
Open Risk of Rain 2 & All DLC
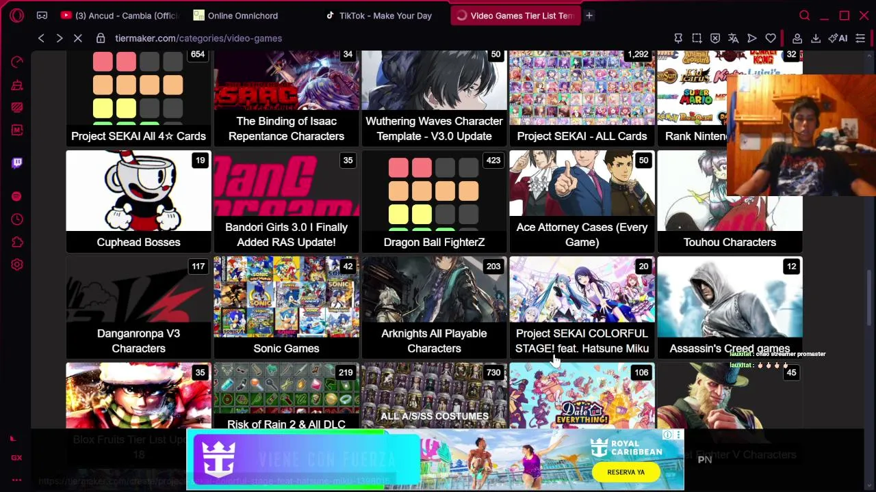[x=286, y=396]
